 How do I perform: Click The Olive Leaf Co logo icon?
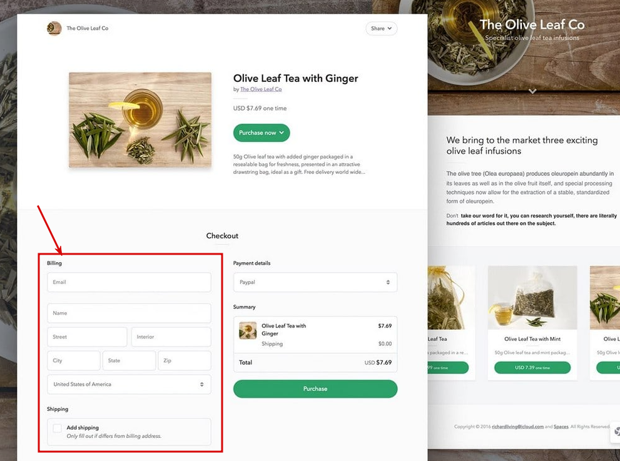[x=54, y=28]
